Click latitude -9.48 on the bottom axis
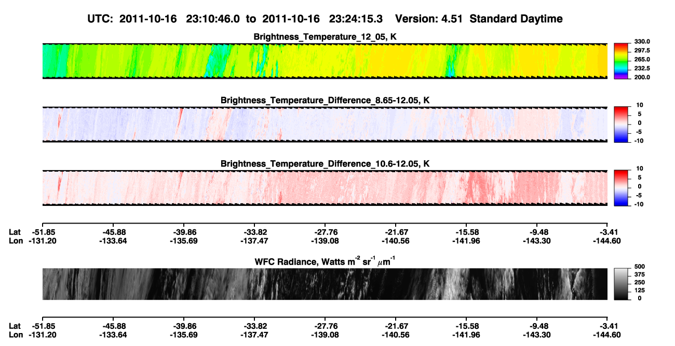 [537, 326]
